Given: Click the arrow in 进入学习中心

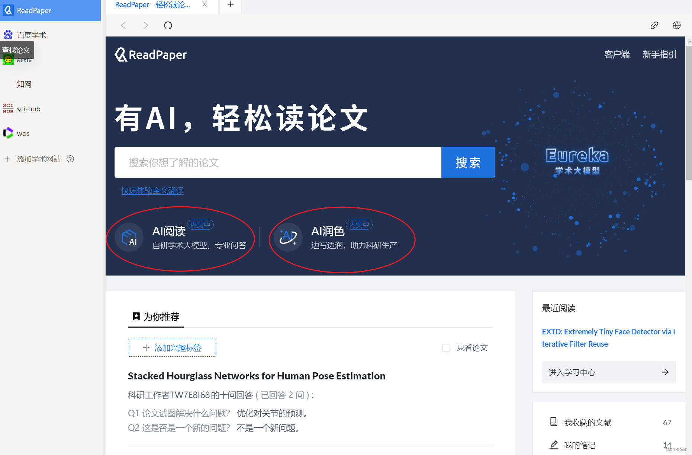Looking at the screenshot, I should click(x=665, y=372).
